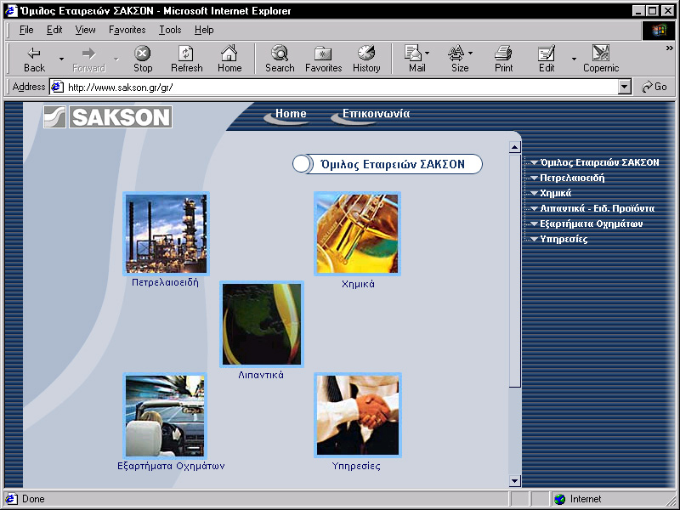Viewport: 680px width, 510px height.
Task: Click the Forward toolbar button
Action: coord(89,59)
